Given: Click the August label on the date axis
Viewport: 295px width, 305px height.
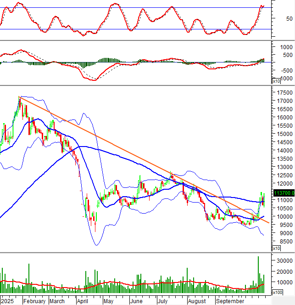Looking at the screenshot, I should coord(197,301).
